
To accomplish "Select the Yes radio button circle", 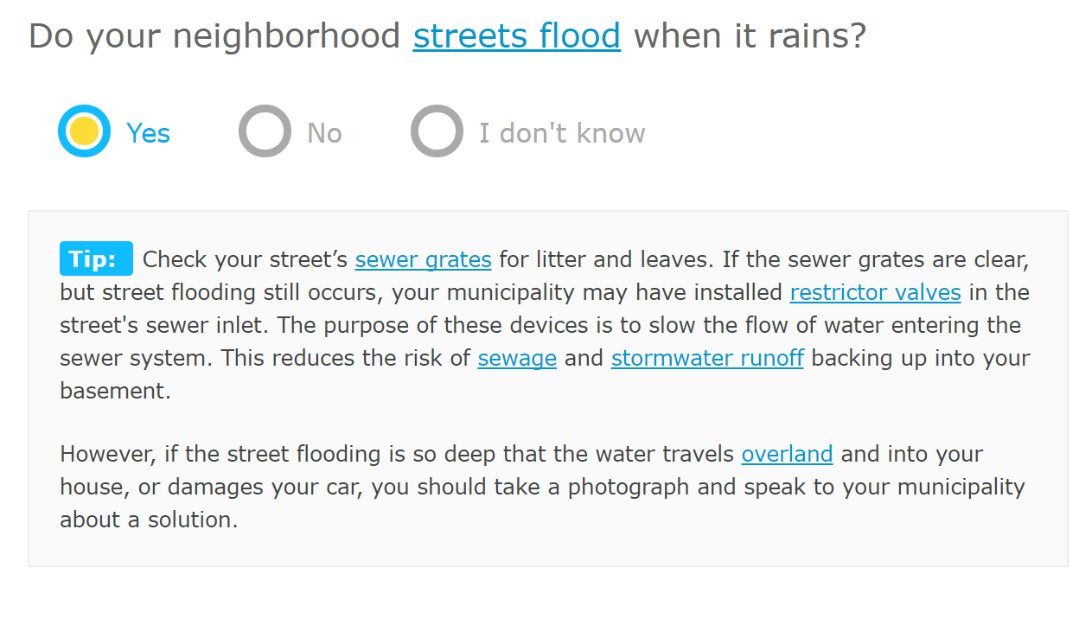I will point(84,131).
